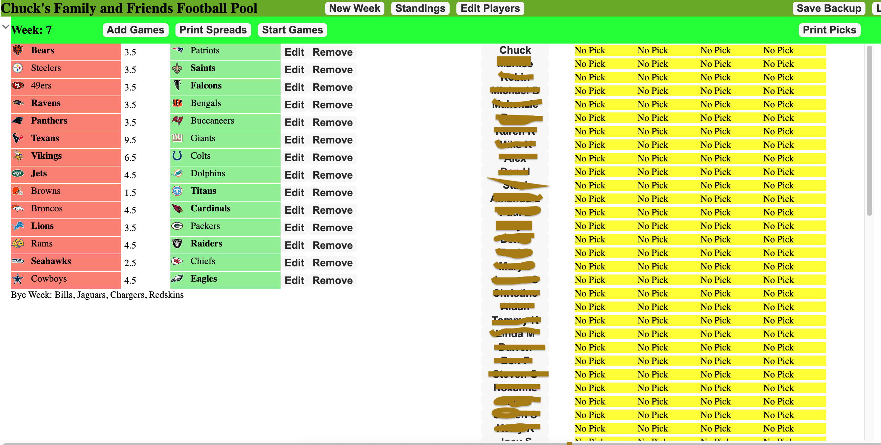The image size is (881, 445).
Task: Click the Saints fleur-de-lis logo
Action: [177, 68]
